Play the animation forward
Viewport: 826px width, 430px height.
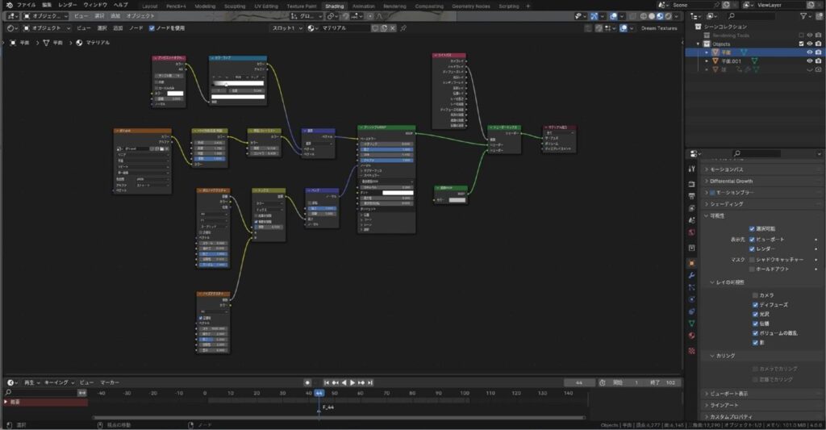tap(353, 382)
